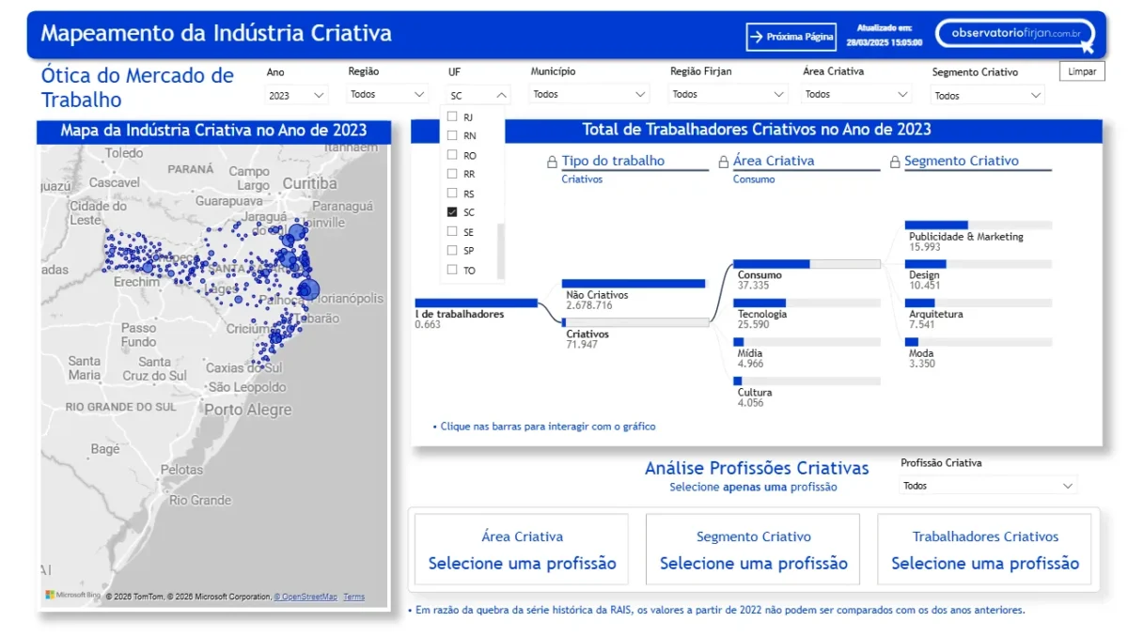The height and width of the screenshot is (637, 1128).
Task: Click the Tipo do trabalho header
Action: [613, 161]
